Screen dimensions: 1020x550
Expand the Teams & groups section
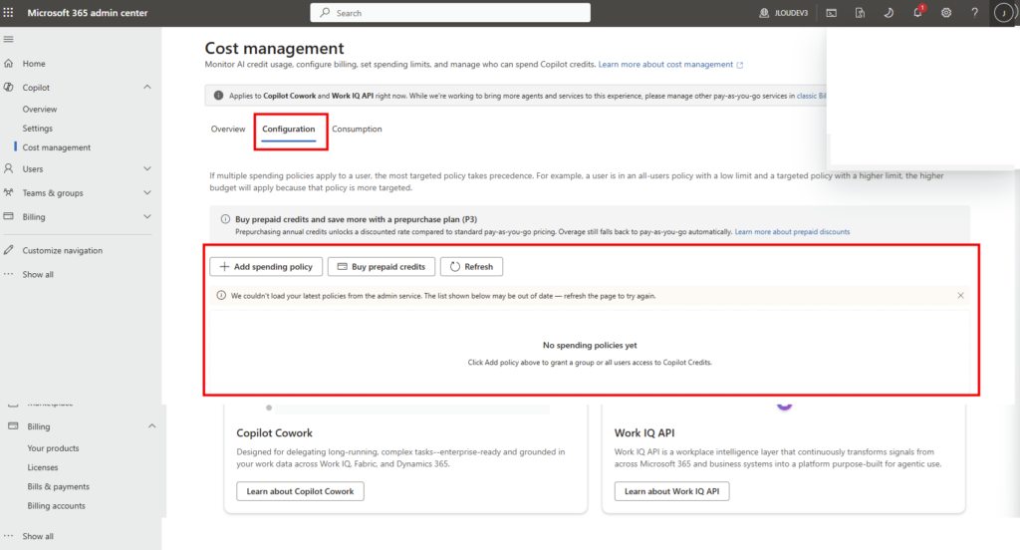point(147,192)
